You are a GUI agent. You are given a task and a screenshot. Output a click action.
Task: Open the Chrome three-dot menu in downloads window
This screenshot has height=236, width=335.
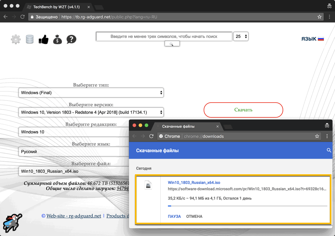tap(327, 136)
